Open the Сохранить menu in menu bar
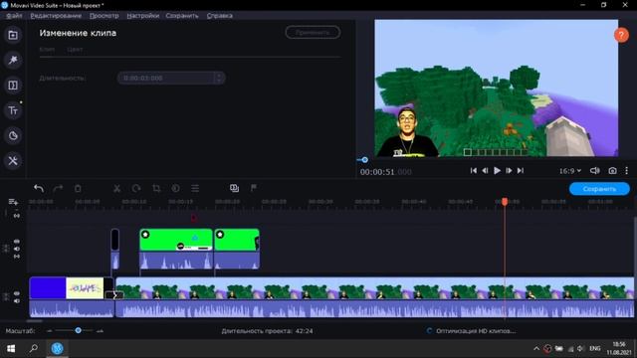The height and width of the screenshot is (358, 637). tap(182, 16)
